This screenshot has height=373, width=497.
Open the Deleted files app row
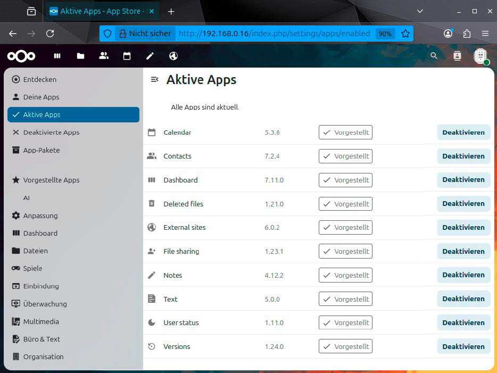318,204
